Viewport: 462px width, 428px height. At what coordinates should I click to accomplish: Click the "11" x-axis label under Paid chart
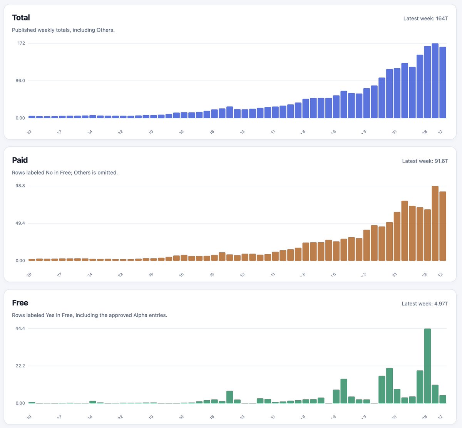click(x=273, y=274)
